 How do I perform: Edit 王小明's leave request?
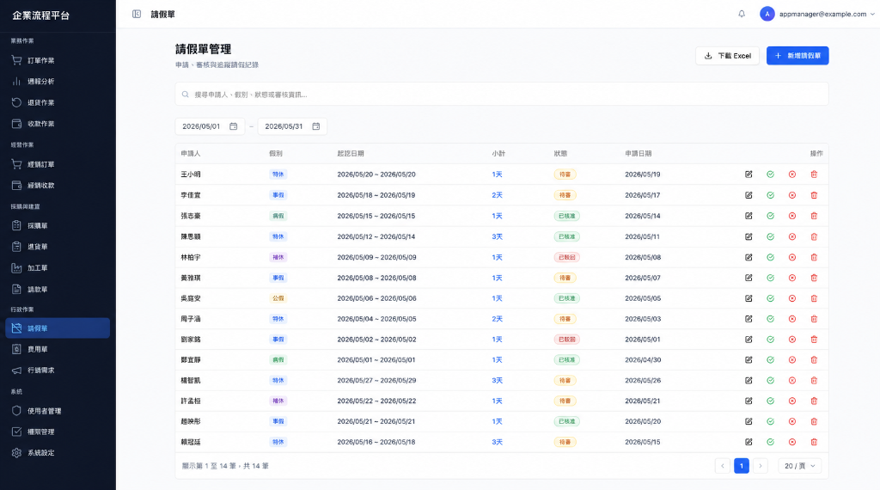(749, 175)
